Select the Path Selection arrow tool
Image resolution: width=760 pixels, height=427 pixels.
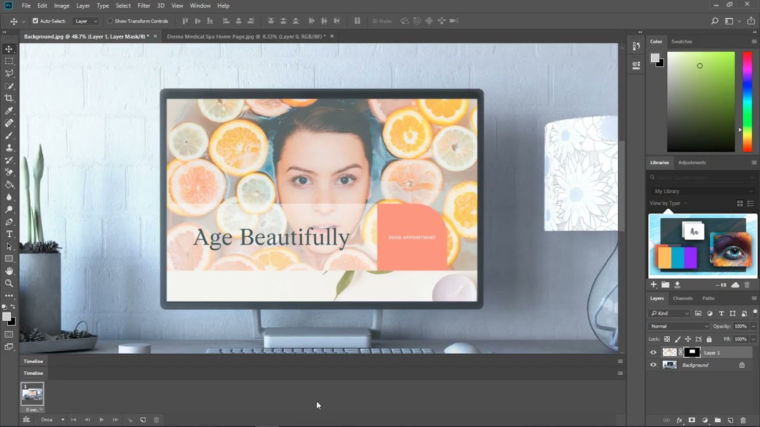coord(9,246)
